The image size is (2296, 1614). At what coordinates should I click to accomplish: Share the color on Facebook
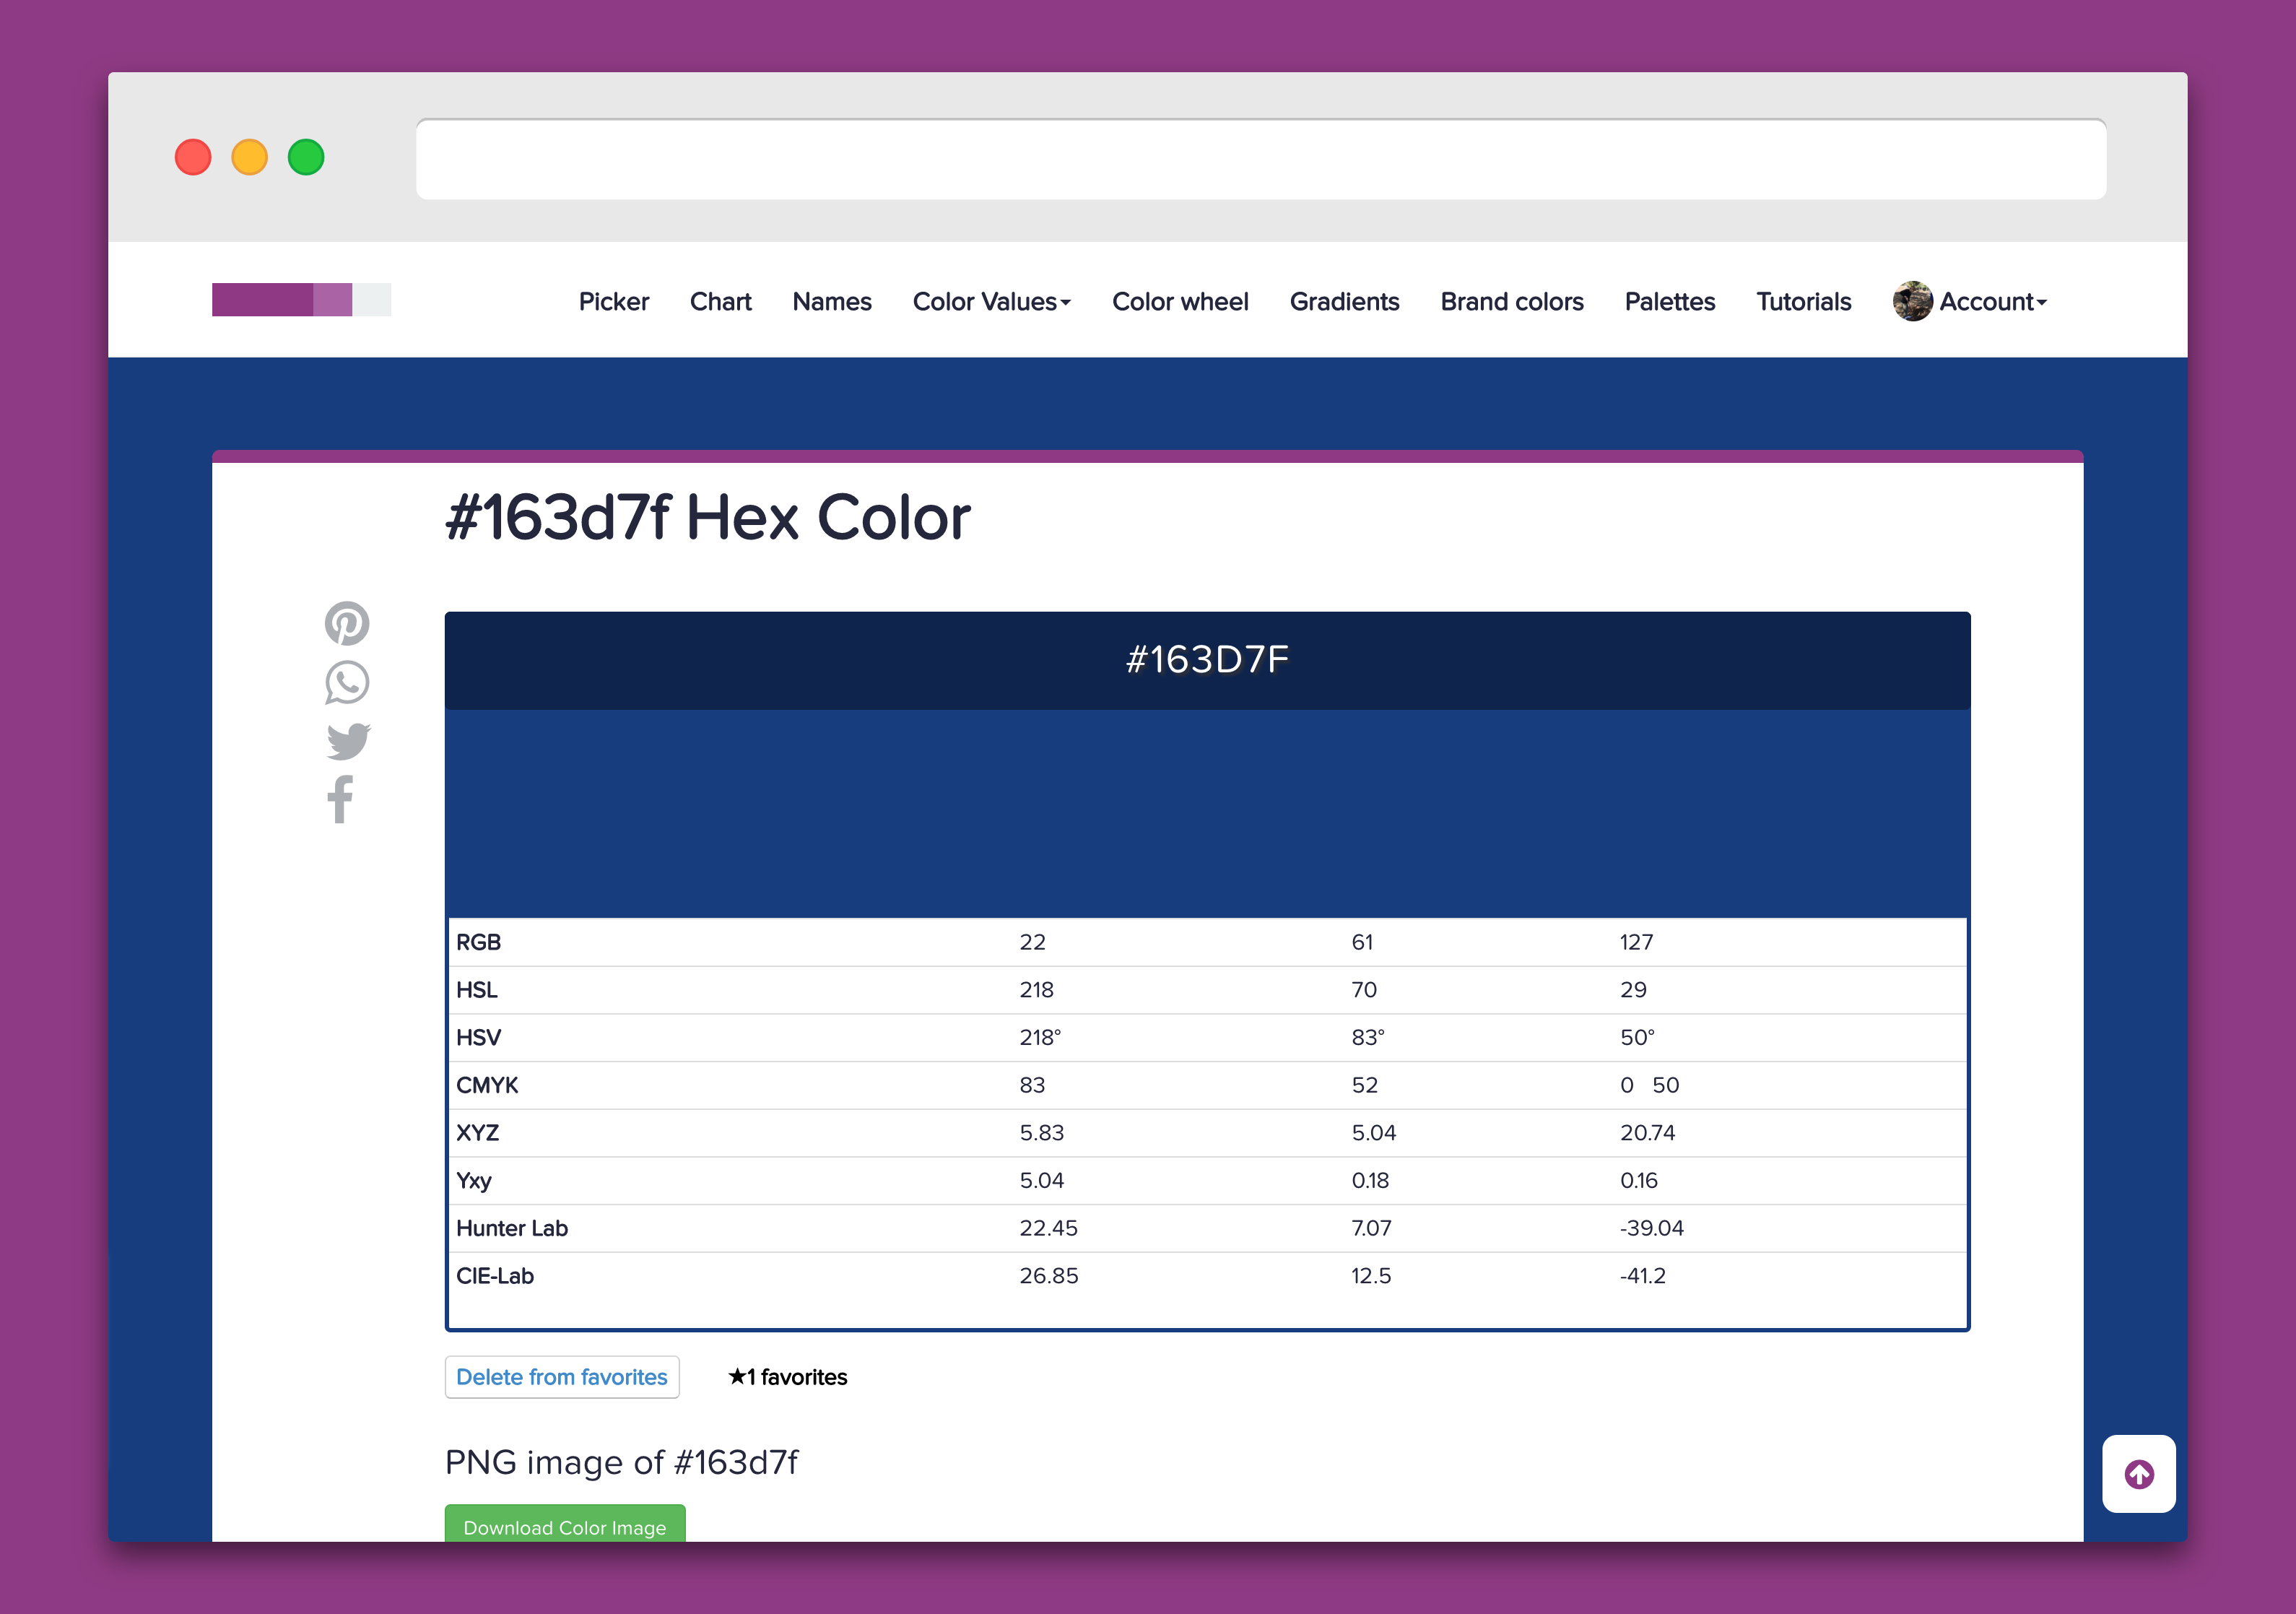pos(341,799)
